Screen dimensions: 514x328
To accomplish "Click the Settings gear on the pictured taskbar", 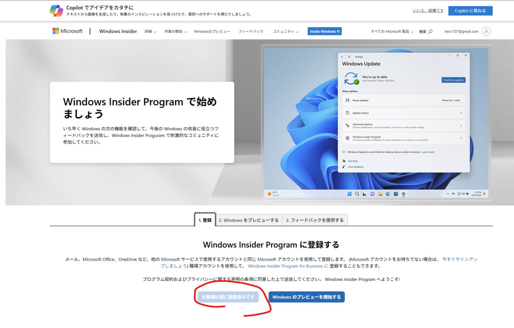I will tap(403, 194).
